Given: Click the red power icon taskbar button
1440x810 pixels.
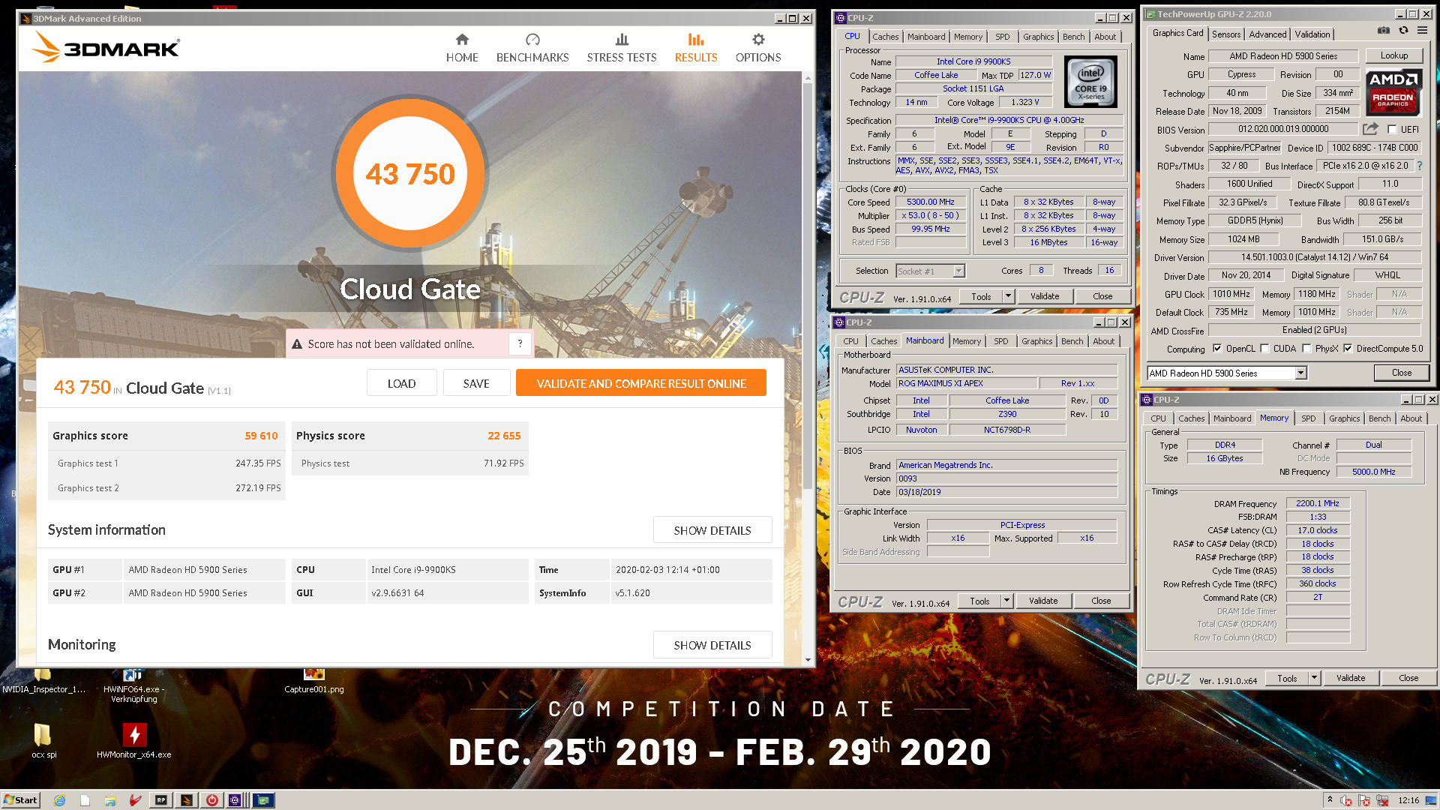Looking at the screenshot, I should pyautogui.click(x=212, y=800).
